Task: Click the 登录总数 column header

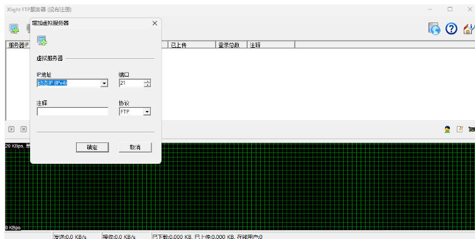Action: [231, 45]
